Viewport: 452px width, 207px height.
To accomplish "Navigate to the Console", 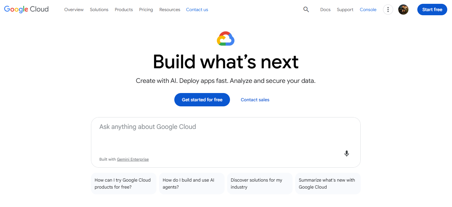I will click(x=368, y=10).
